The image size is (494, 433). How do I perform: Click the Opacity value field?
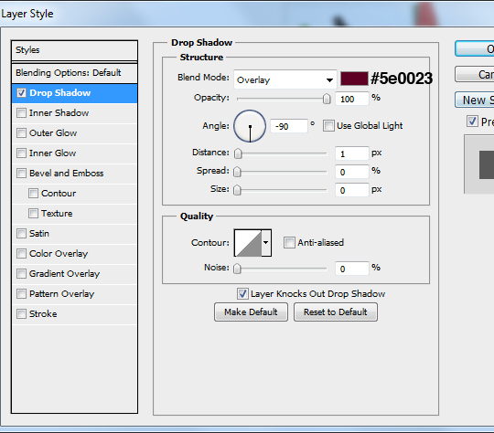352,99
